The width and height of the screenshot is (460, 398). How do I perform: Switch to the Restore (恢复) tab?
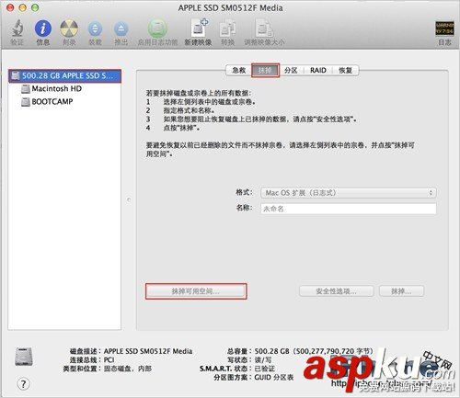pos(345,70)
